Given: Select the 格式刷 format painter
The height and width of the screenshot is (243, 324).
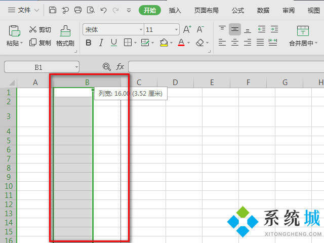Looking at the screenshot, I should [65, 35].
